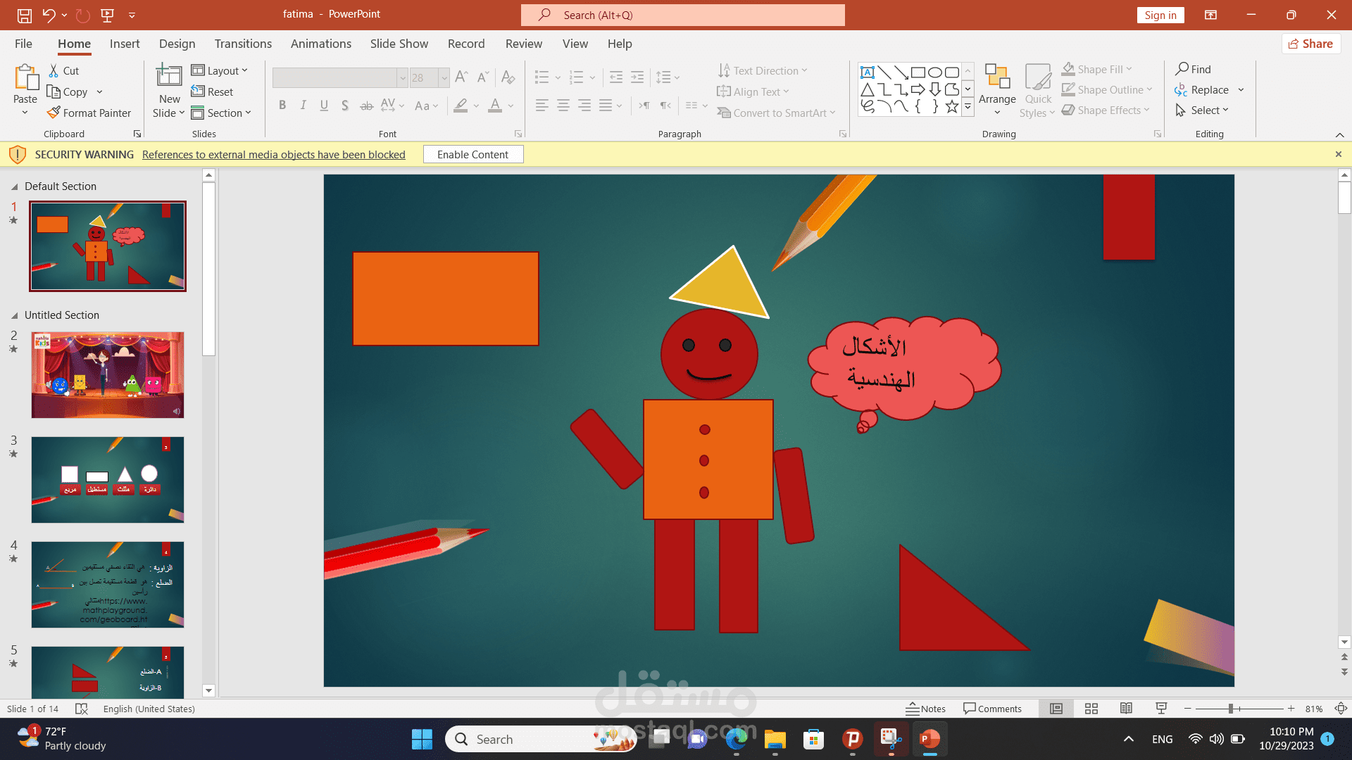Select the Rectangle shape in the gallery
Screen dimensions: 1352x760
918,72
